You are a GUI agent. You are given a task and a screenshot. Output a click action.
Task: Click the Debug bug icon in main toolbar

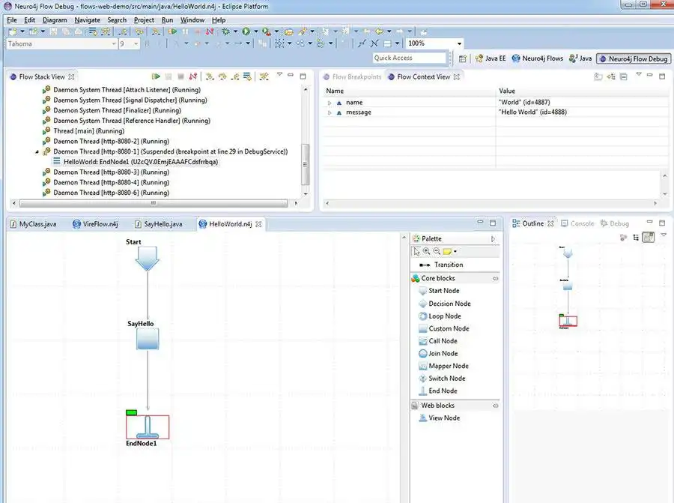pos(225,31)
